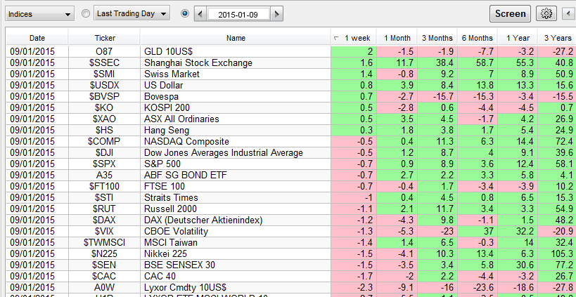Click the sort indicator in 1 week header
This screenshot has height=297, width=576.
(335, 38)
